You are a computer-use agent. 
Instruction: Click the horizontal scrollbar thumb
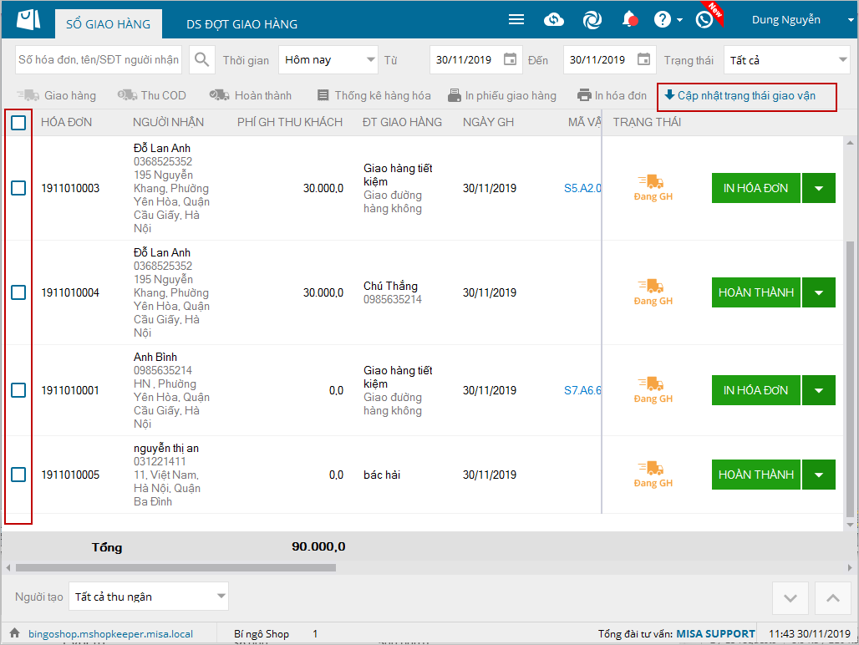point(175,568)
